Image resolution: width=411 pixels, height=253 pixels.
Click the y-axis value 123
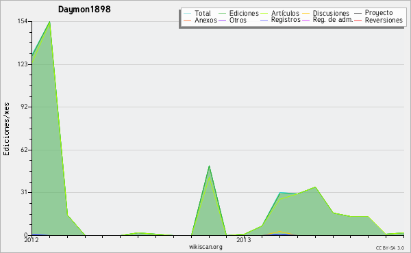(x=23, y=64)
